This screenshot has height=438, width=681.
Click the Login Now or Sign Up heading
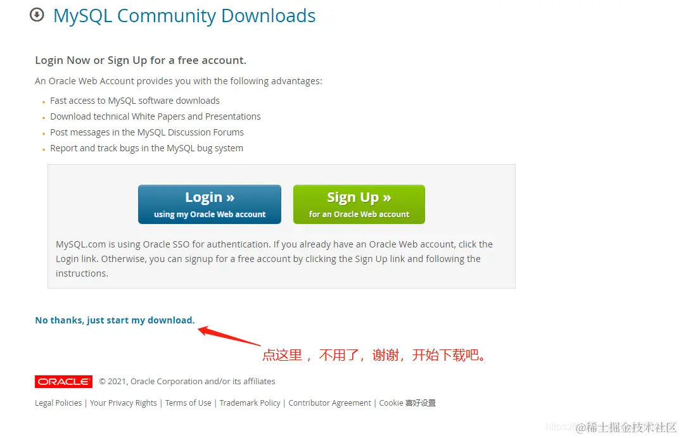(141, 60)
